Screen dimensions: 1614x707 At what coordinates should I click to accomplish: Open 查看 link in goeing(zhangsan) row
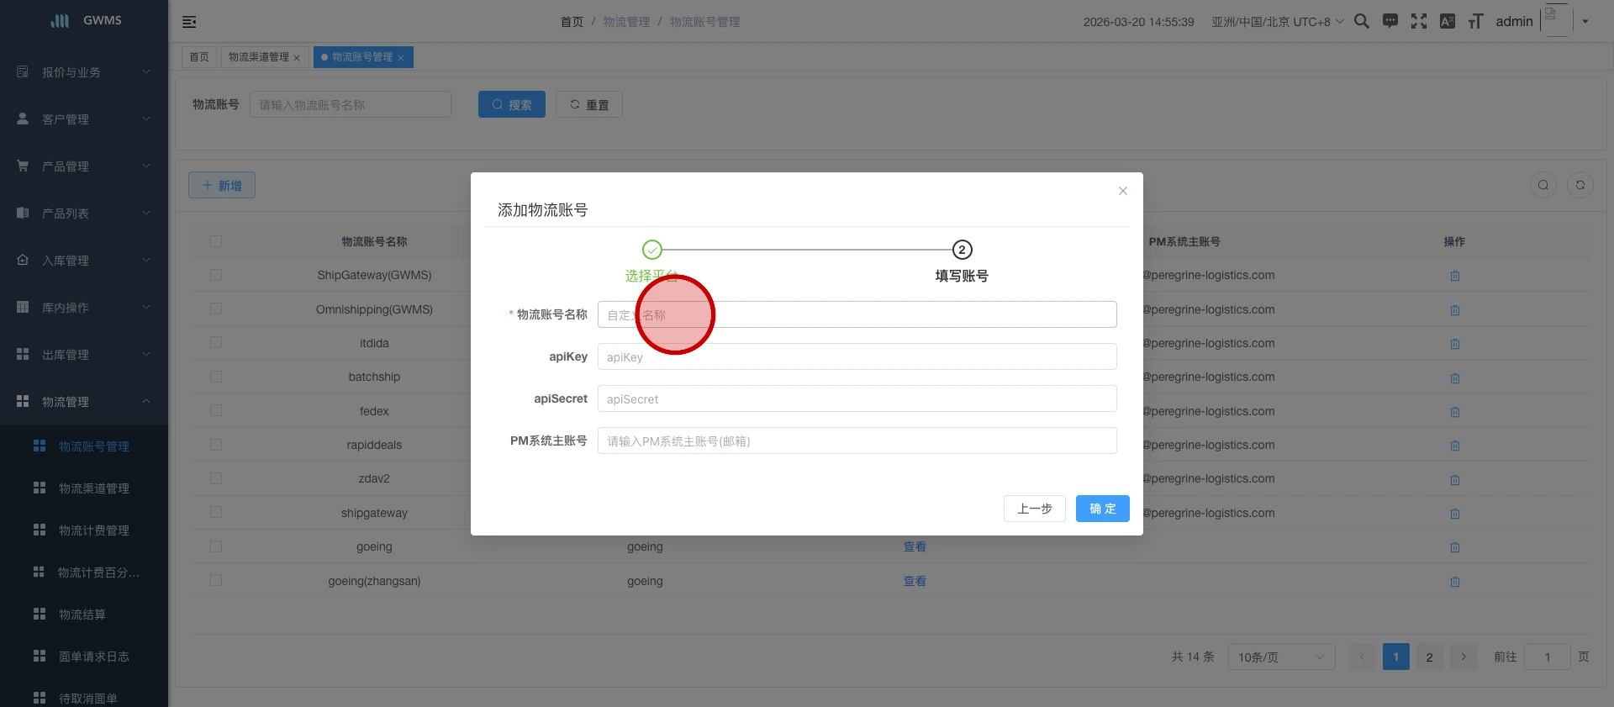[915, 581]
